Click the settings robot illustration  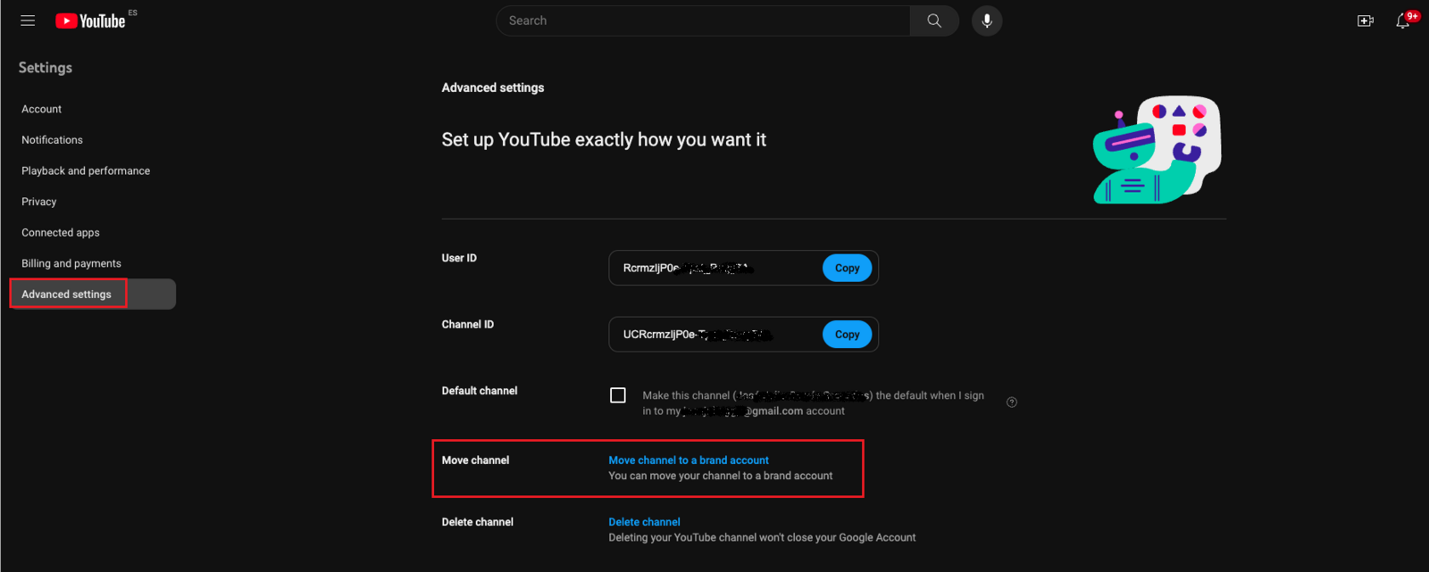click(x=1157, y=150)
